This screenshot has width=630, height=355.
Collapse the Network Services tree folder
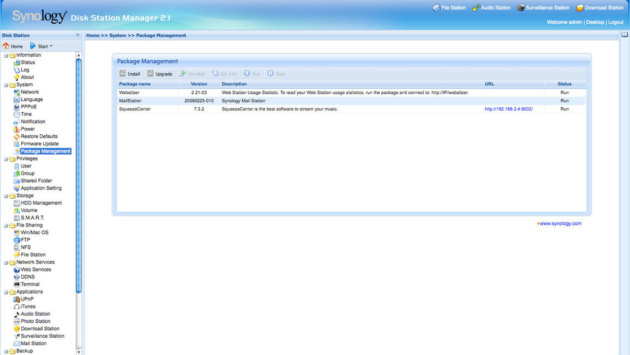click(x=5, y=263)
